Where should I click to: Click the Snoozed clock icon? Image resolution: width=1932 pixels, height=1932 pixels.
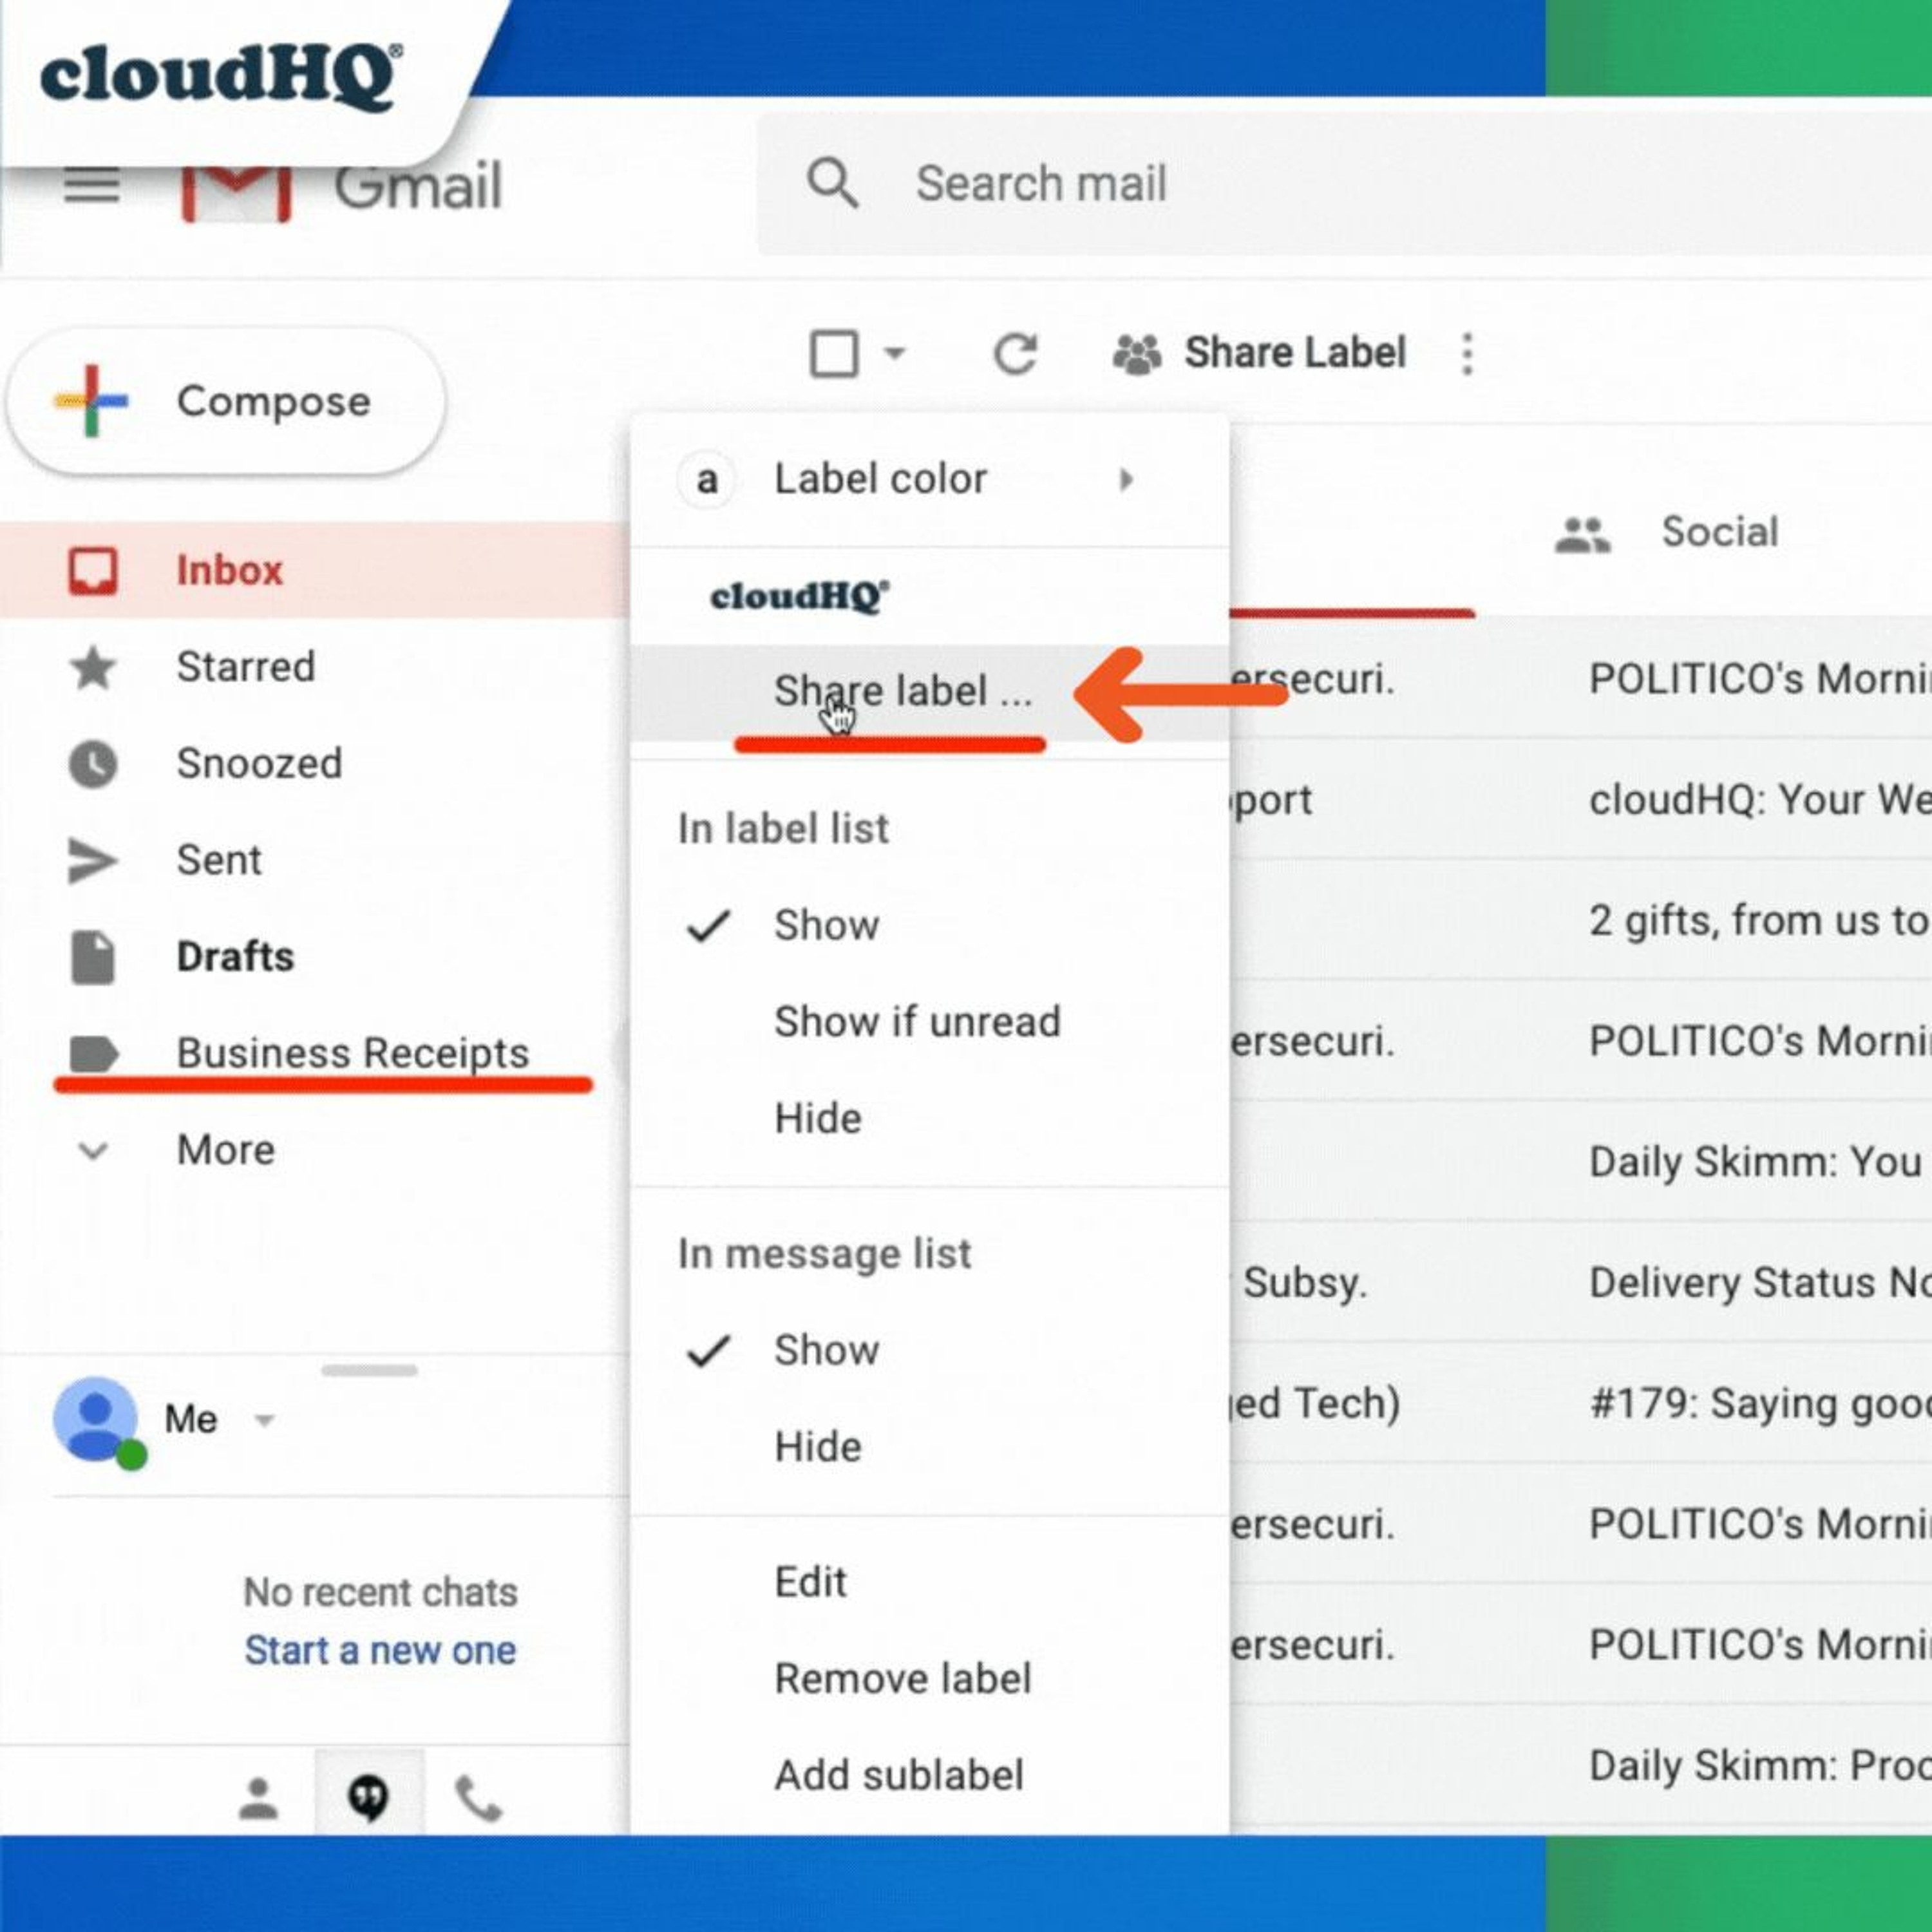point(93,764)
